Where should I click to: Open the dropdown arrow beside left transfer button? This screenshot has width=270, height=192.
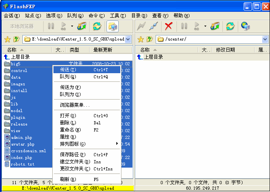[x=72, y=26]
